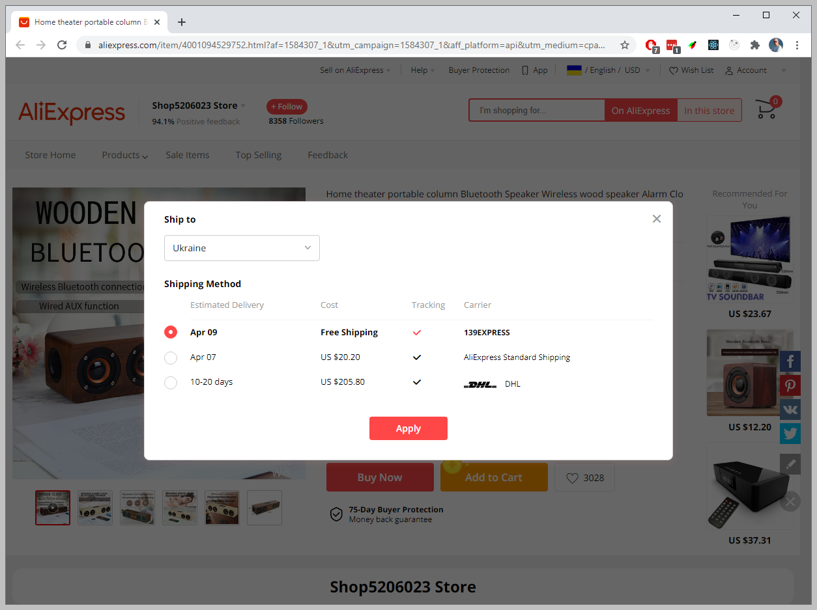Reload the page in browser
Image resolution: width=817 pixels, height=610 pixels.
pyautogui.click(x=62, y=45)
